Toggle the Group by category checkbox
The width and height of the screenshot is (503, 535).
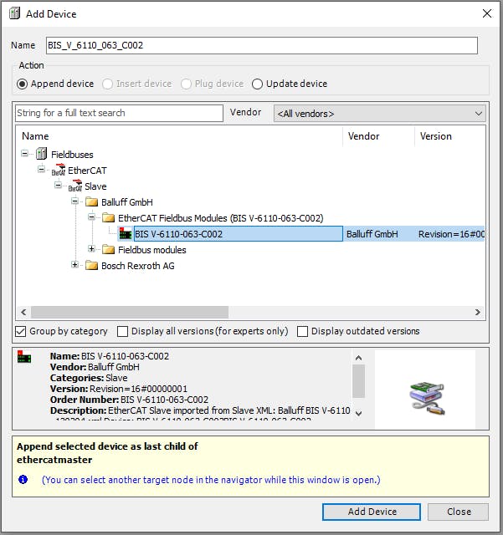click(20, 331)
